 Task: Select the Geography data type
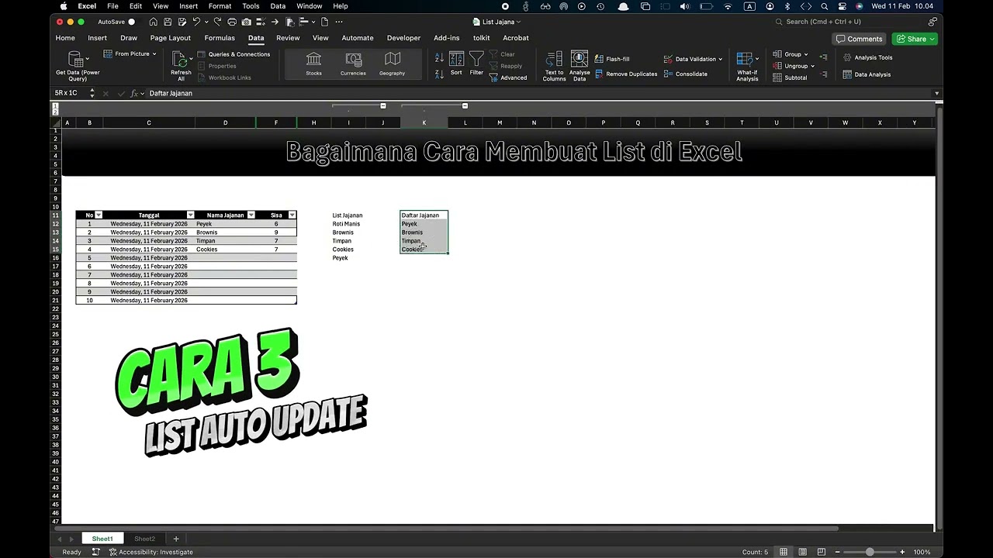[393, 64]
